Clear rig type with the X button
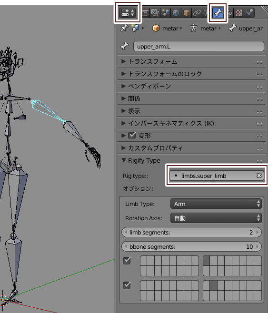Image resolution: width=268 pixels, height=313 pixels. click(259, 176)
